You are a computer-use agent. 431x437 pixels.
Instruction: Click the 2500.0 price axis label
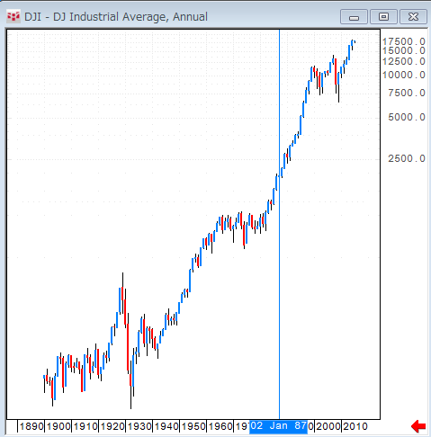(407, 158)
